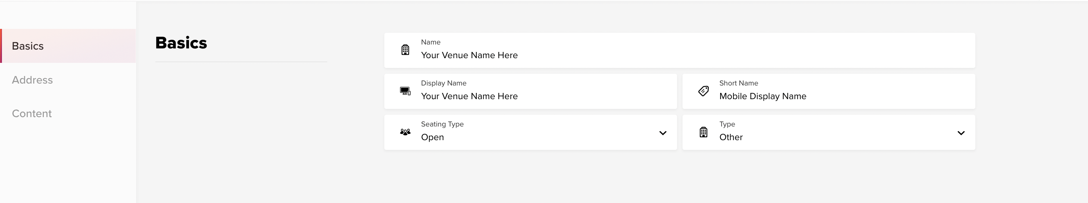Select the Basics sidebar tab

(x=68, y=46)
